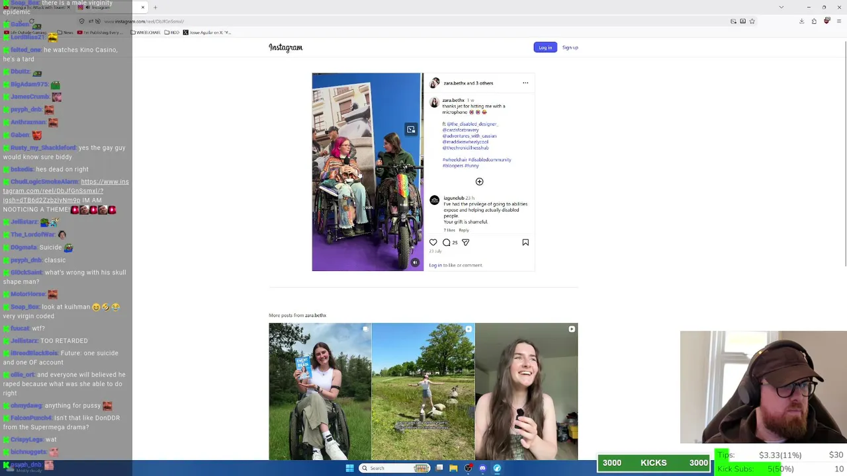Open the post with girl holding book

click(320, 391)
